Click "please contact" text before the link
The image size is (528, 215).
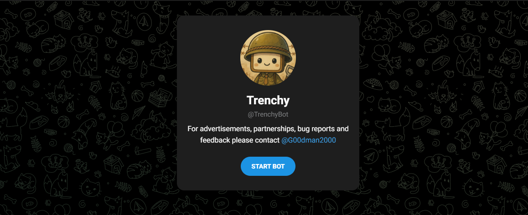256,140
